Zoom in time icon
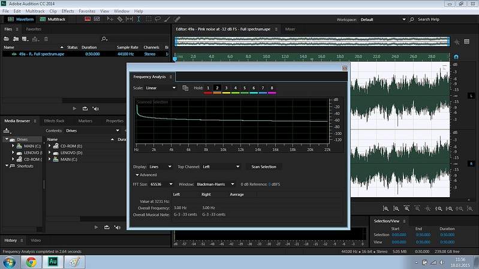 pos(406,208)
